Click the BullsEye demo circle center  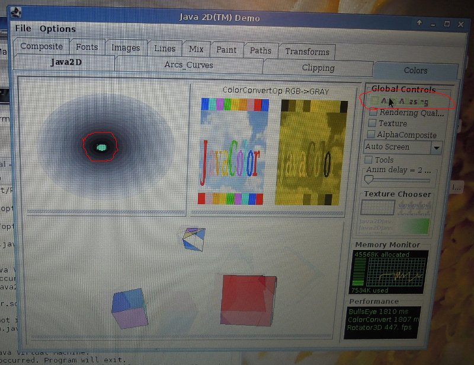101,147
